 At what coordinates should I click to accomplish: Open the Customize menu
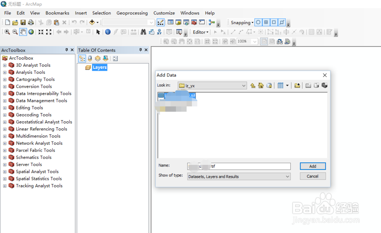[x=164, y=13]
